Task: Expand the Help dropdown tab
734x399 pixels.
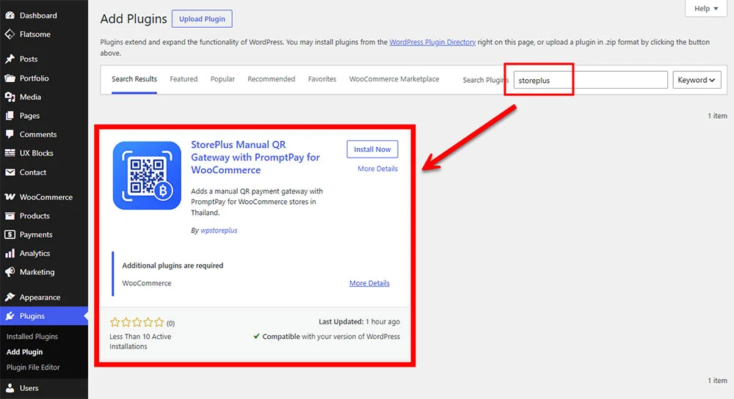Action: click(706, 8)
